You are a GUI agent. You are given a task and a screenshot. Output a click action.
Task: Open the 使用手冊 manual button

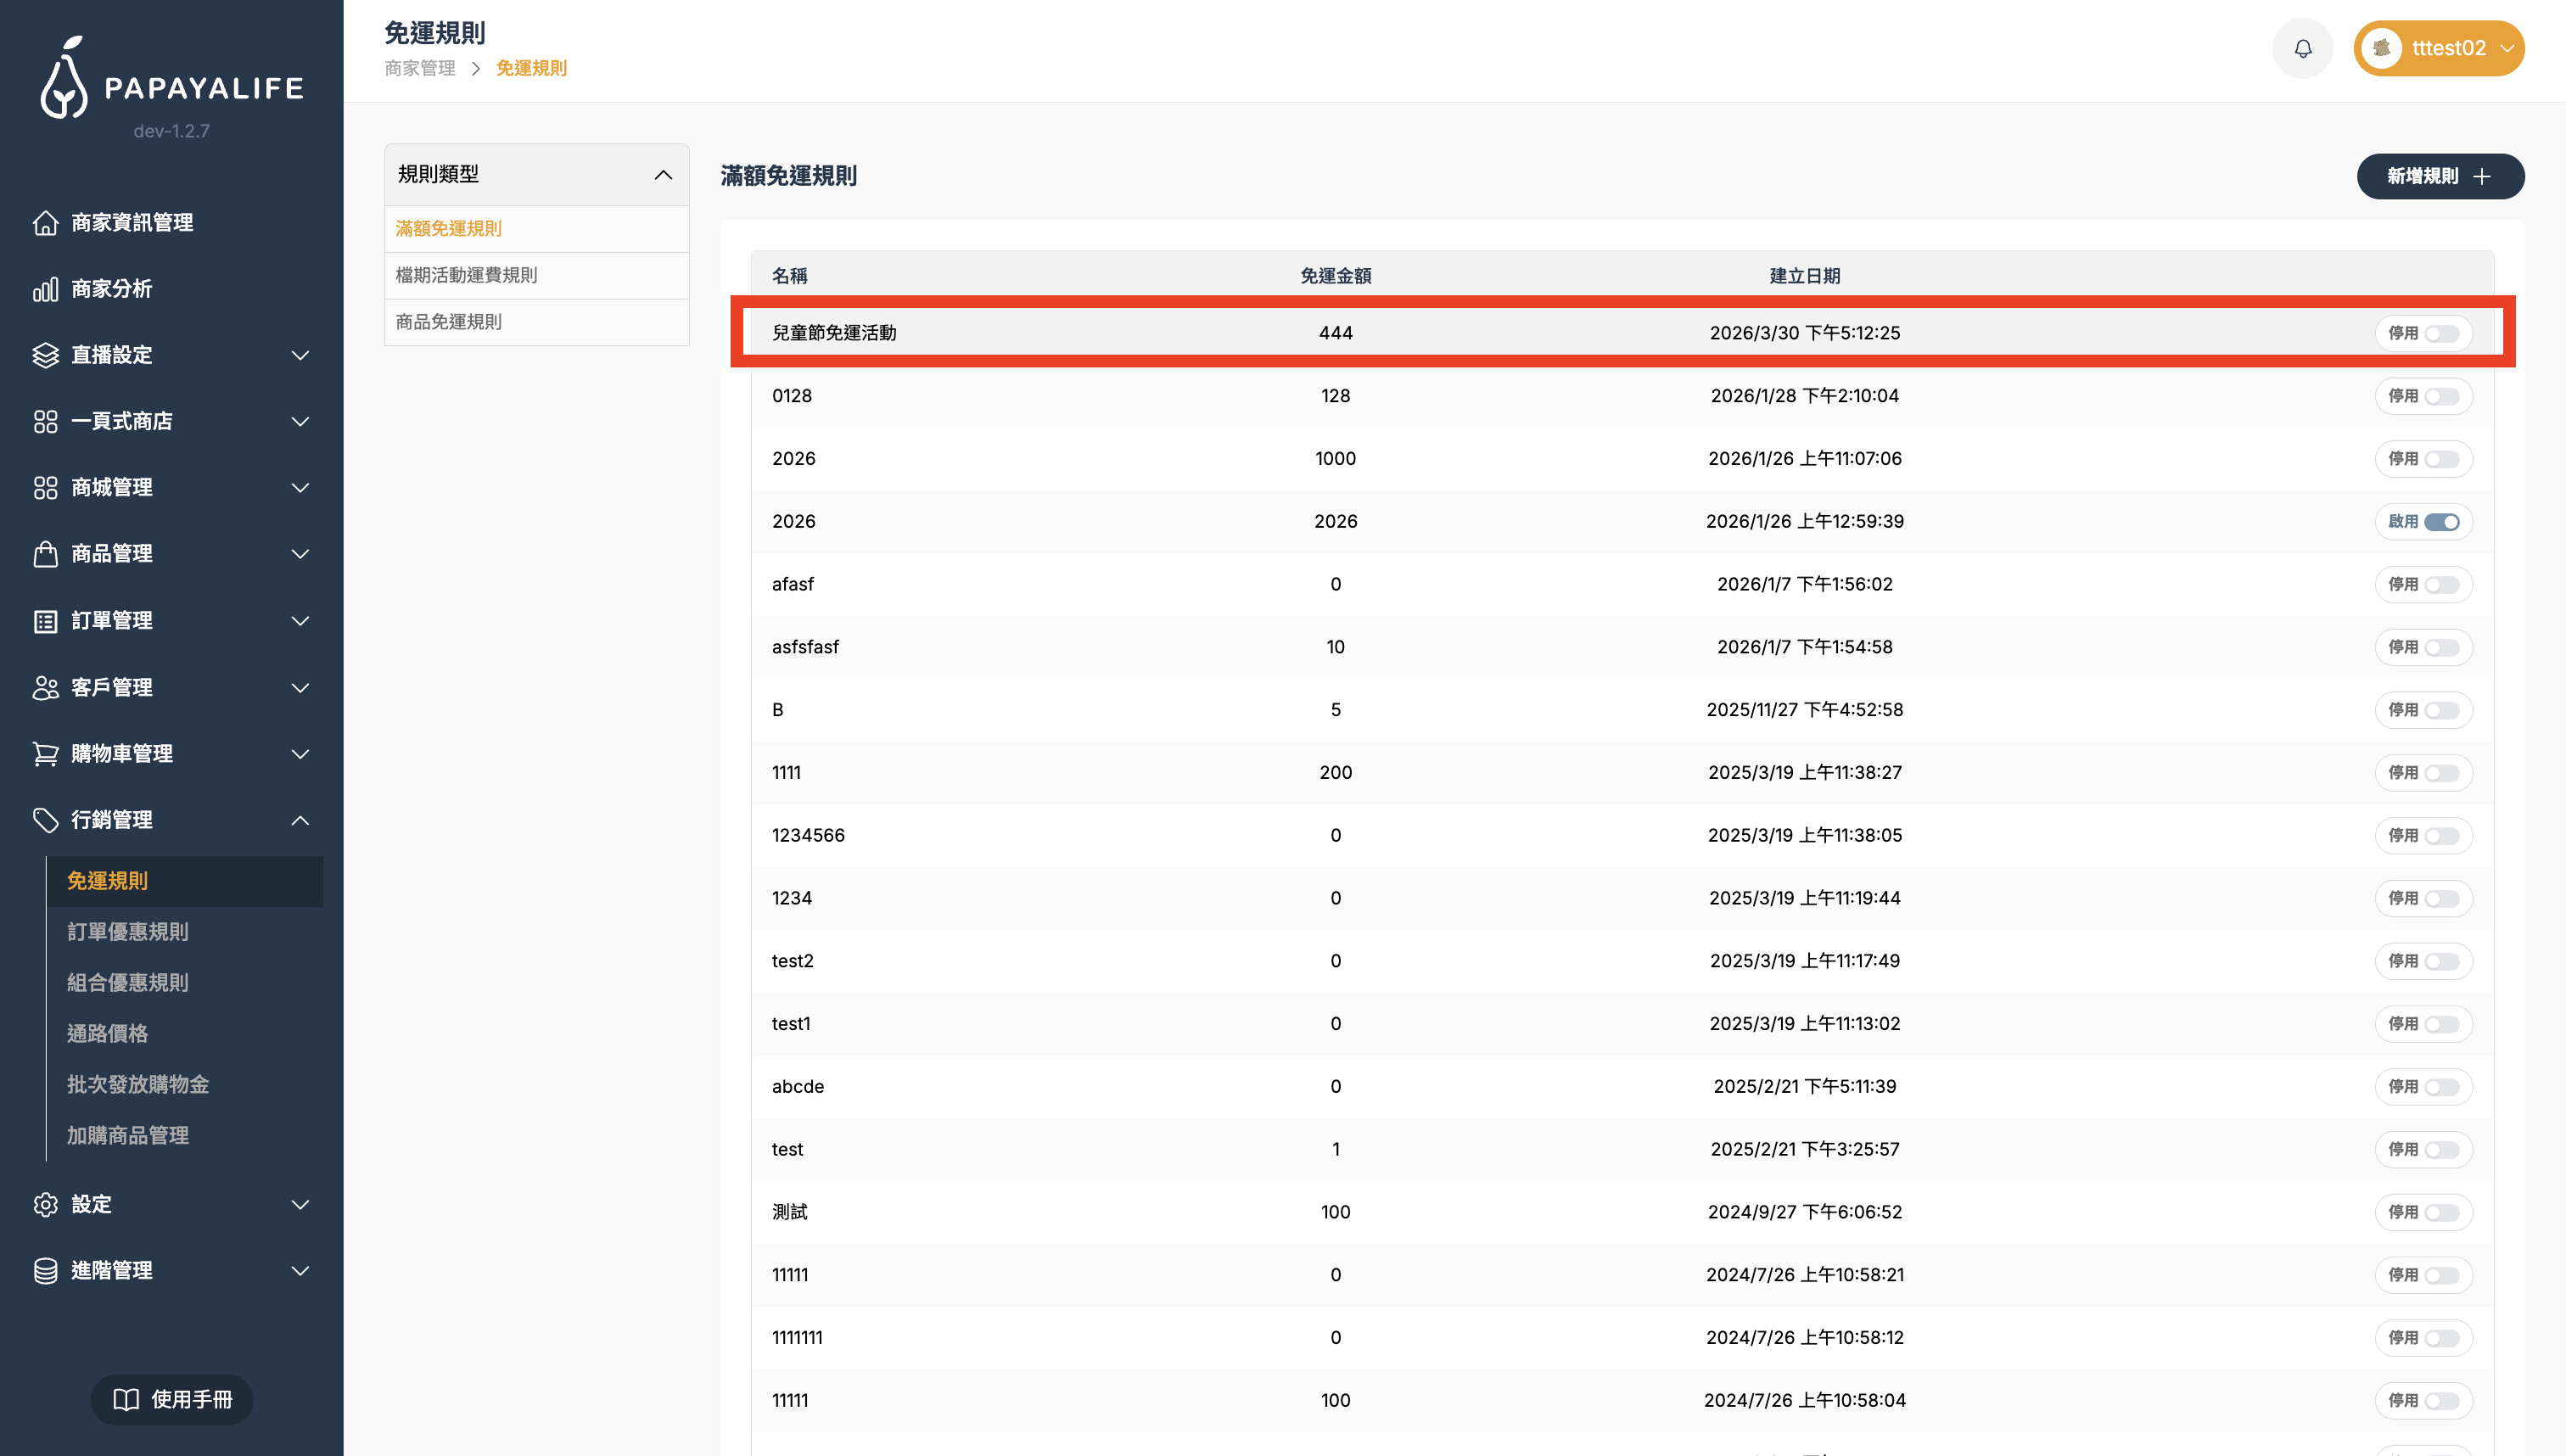click(172, 1399)
